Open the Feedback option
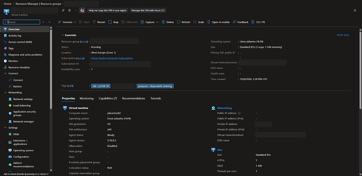The width and height of the screenshot is (362, 176). click(x=240, y=22)
